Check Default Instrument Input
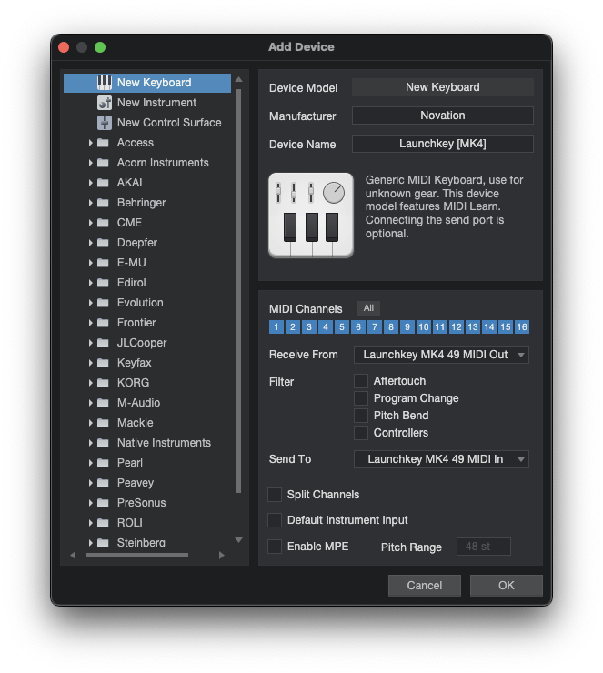This screenshot has height=673, width=603. (275, 520)
